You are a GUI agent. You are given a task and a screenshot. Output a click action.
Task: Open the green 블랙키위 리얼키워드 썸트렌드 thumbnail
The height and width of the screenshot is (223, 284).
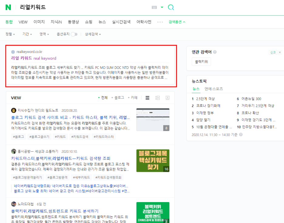coord(153,212)
